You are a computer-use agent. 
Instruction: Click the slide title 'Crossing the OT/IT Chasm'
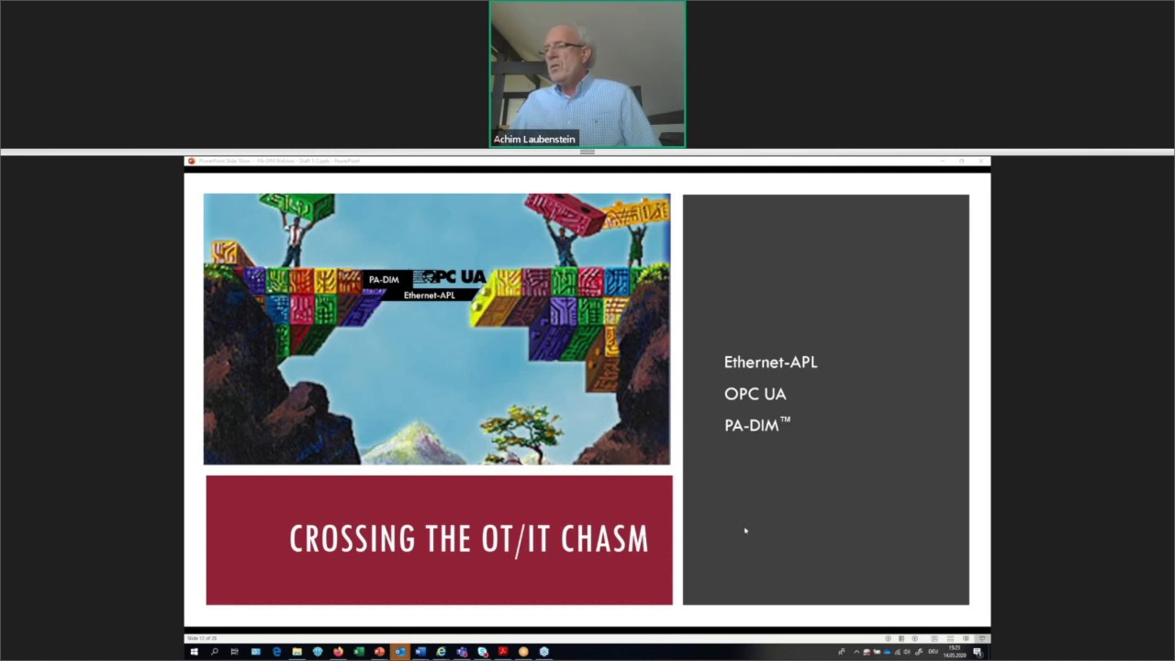469,539
